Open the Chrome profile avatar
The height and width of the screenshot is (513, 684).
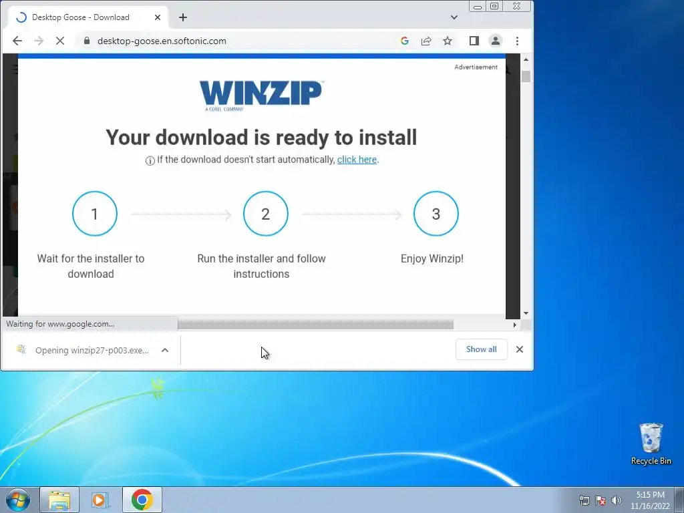[496, 41]
